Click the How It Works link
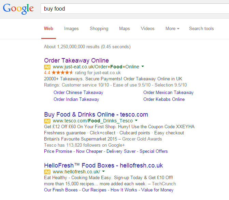229x200 pixels. point(124,190)
